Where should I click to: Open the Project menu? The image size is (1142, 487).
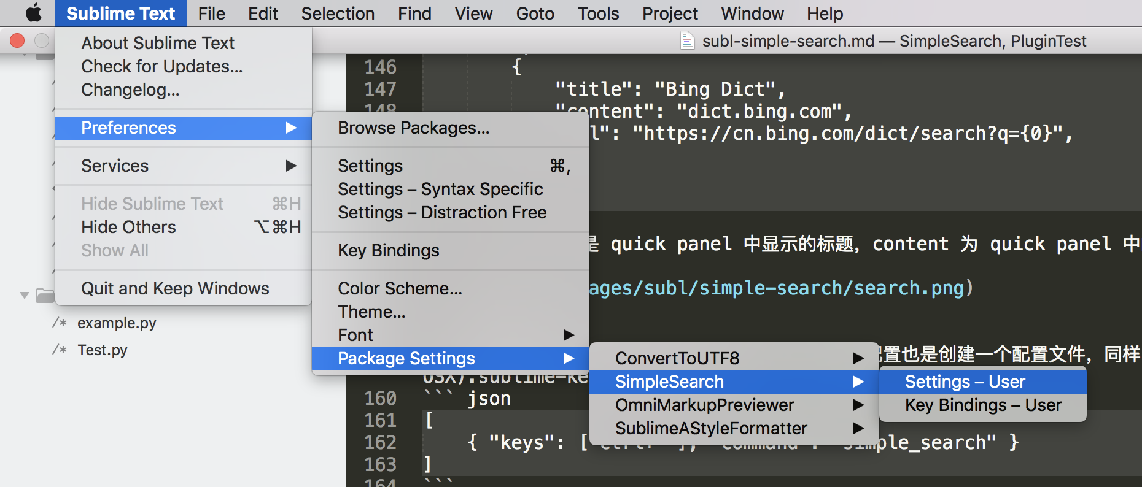pyautogui.click(x=670, y=13)
